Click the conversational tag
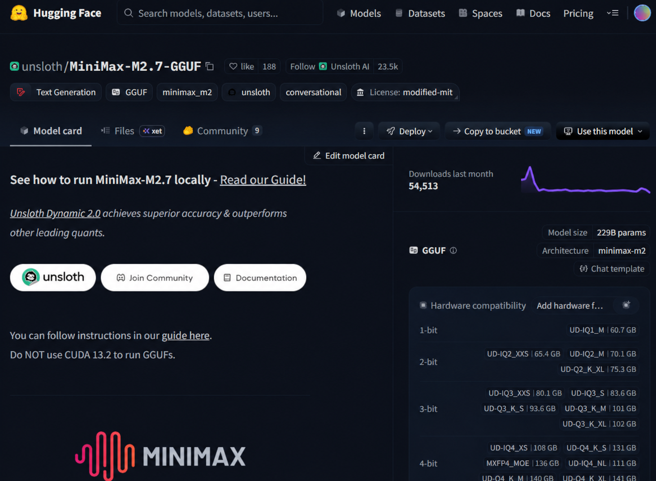Image resolution: width=656 pixels, height=481 pixels. pos(313,92)
